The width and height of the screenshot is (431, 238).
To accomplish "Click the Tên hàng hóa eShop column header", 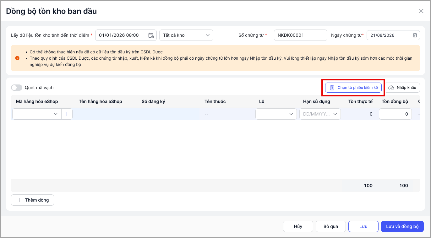I will [x=101, y=101].
